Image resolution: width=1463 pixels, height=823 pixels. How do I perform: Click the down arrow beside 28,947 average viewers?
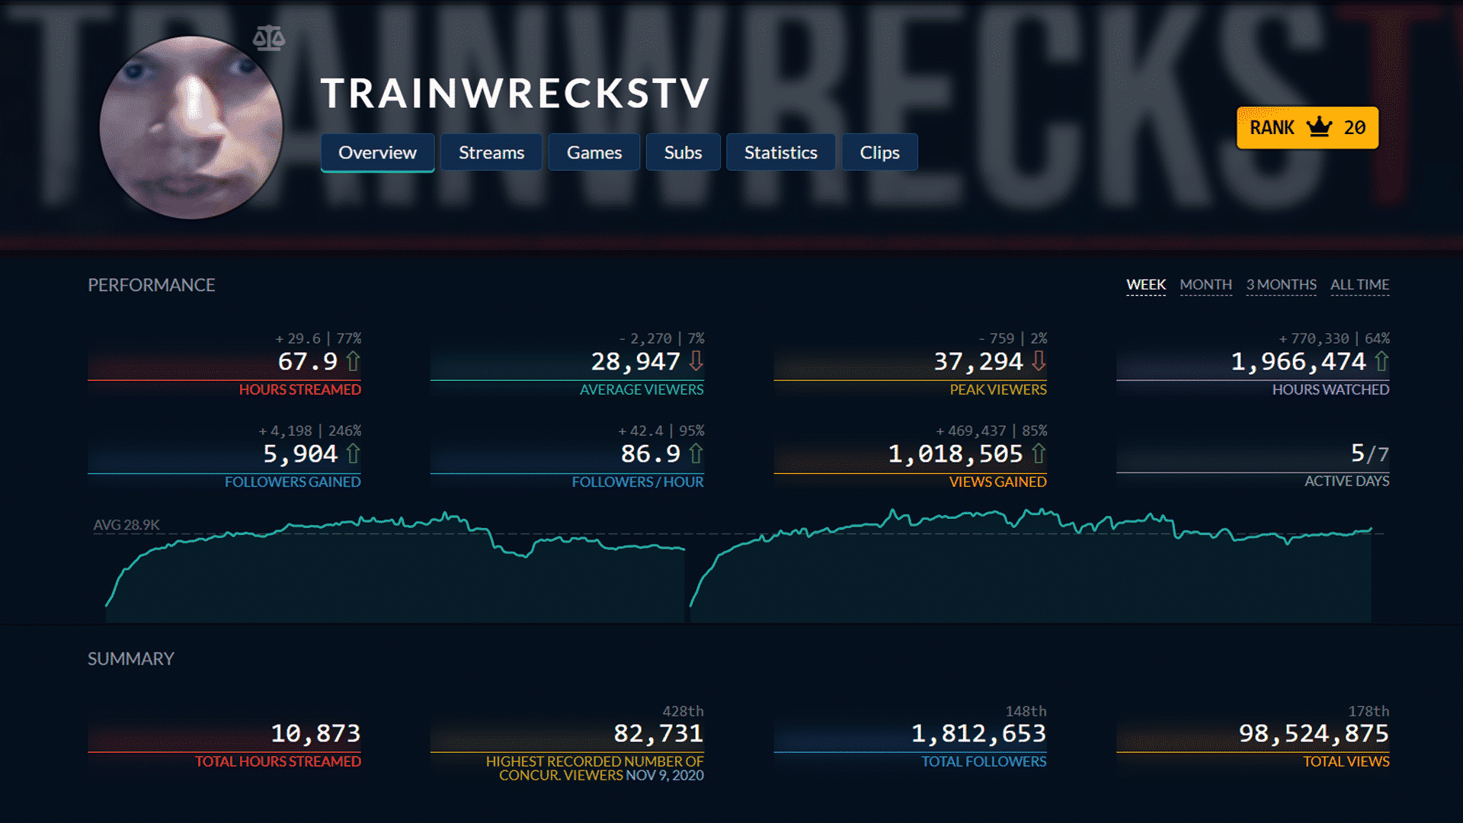point(696,361)
